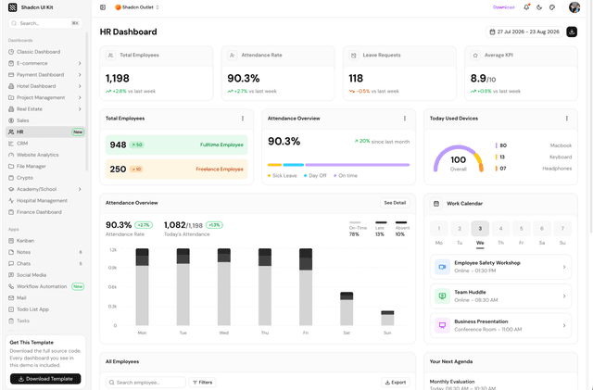Expand the Academy/School sidebar chevron
This screenshot has width=593, height=390.
pos(80,189)
